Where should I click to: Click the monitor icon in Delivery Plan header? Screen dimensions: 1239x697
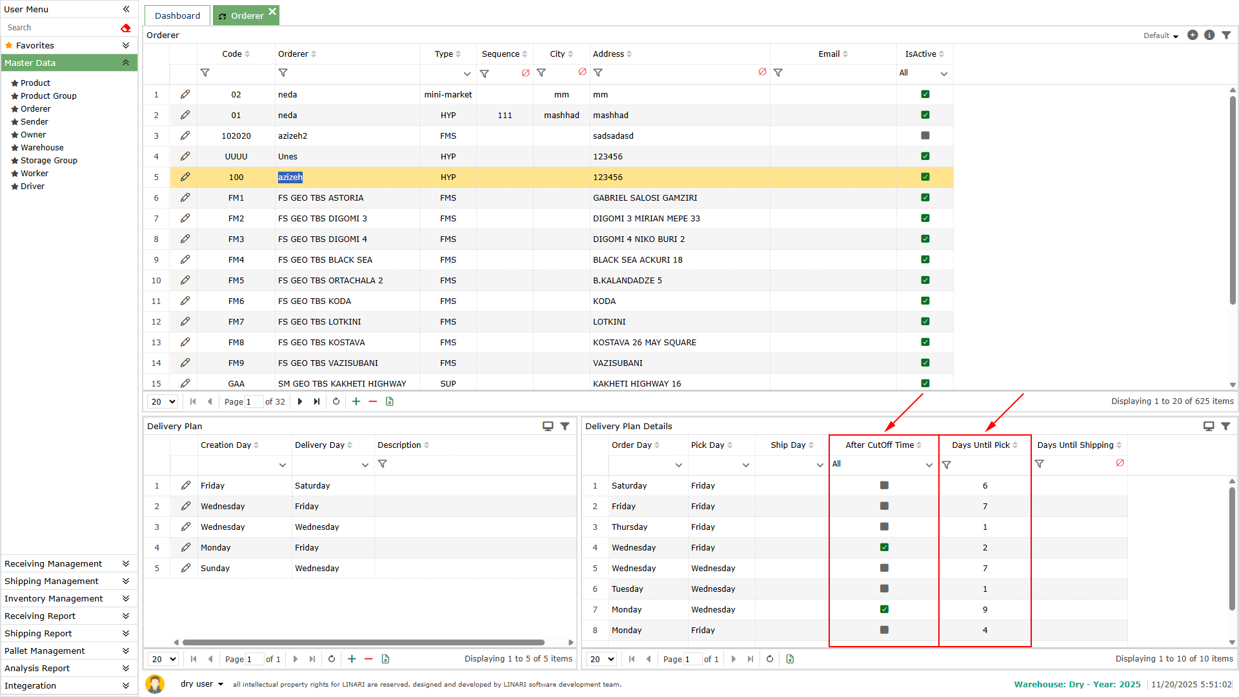(548, 426)
